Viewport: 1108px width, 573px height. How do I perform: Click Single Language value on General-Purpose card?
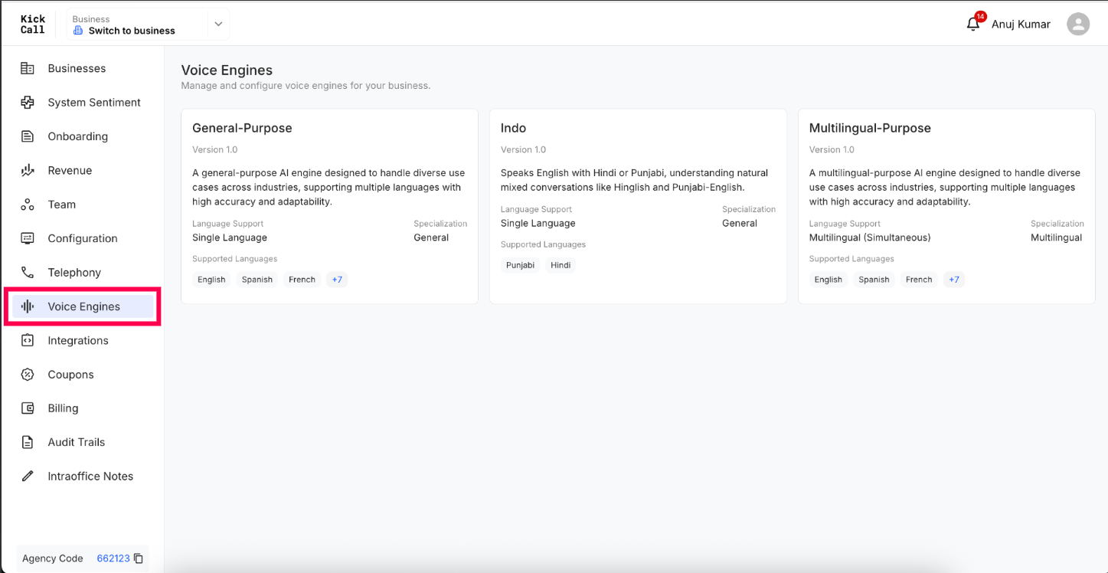click(230, 237)
